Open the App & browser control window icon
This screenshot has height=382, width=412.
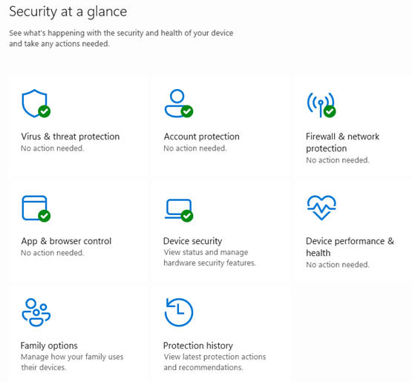click(36, 208)
